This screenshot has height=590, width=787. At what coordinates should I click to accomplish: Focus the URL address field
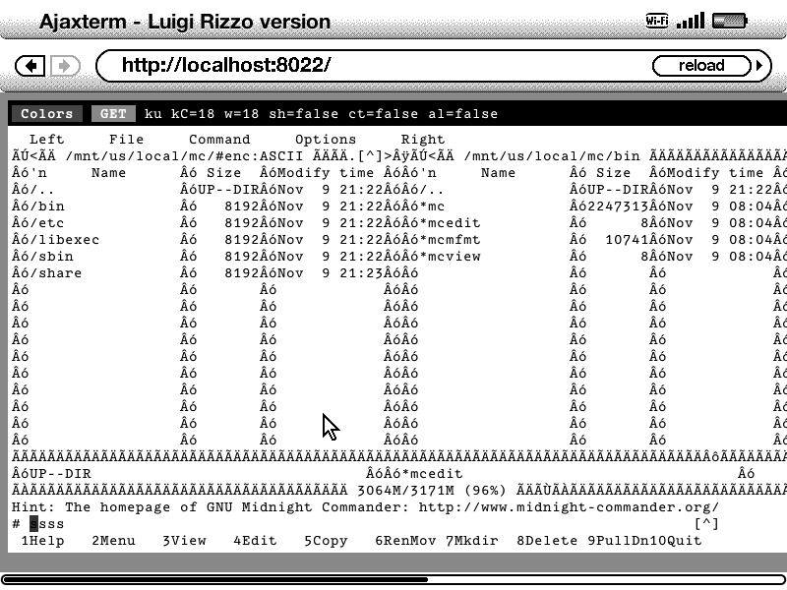(372, 66)
